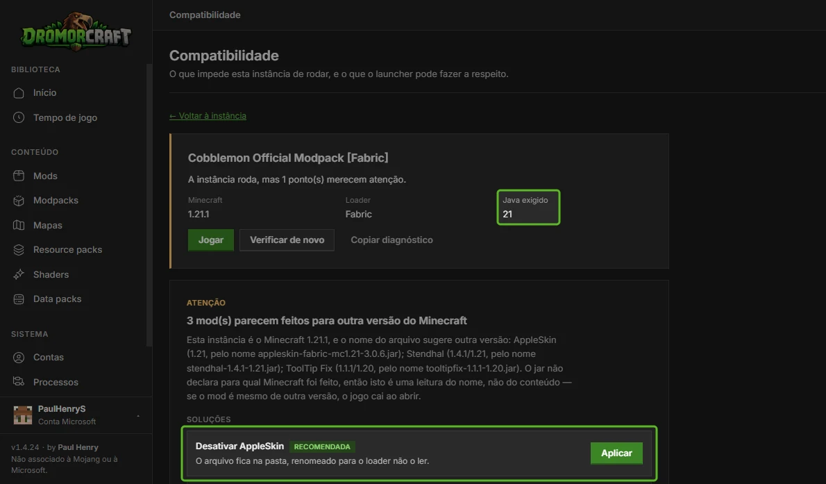Screen dimensions: 826x484
Task: Click Copiar diagnóstico
Action: coord(392,240)
